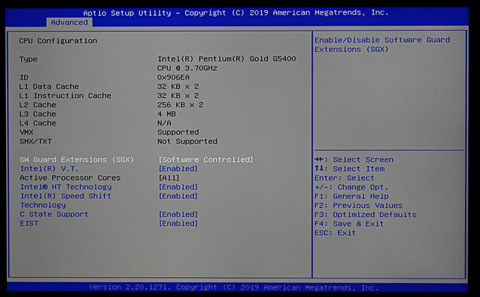Click the Select Item key hint
This screenshot has height=297, width=480.
(x=350, y=169)
